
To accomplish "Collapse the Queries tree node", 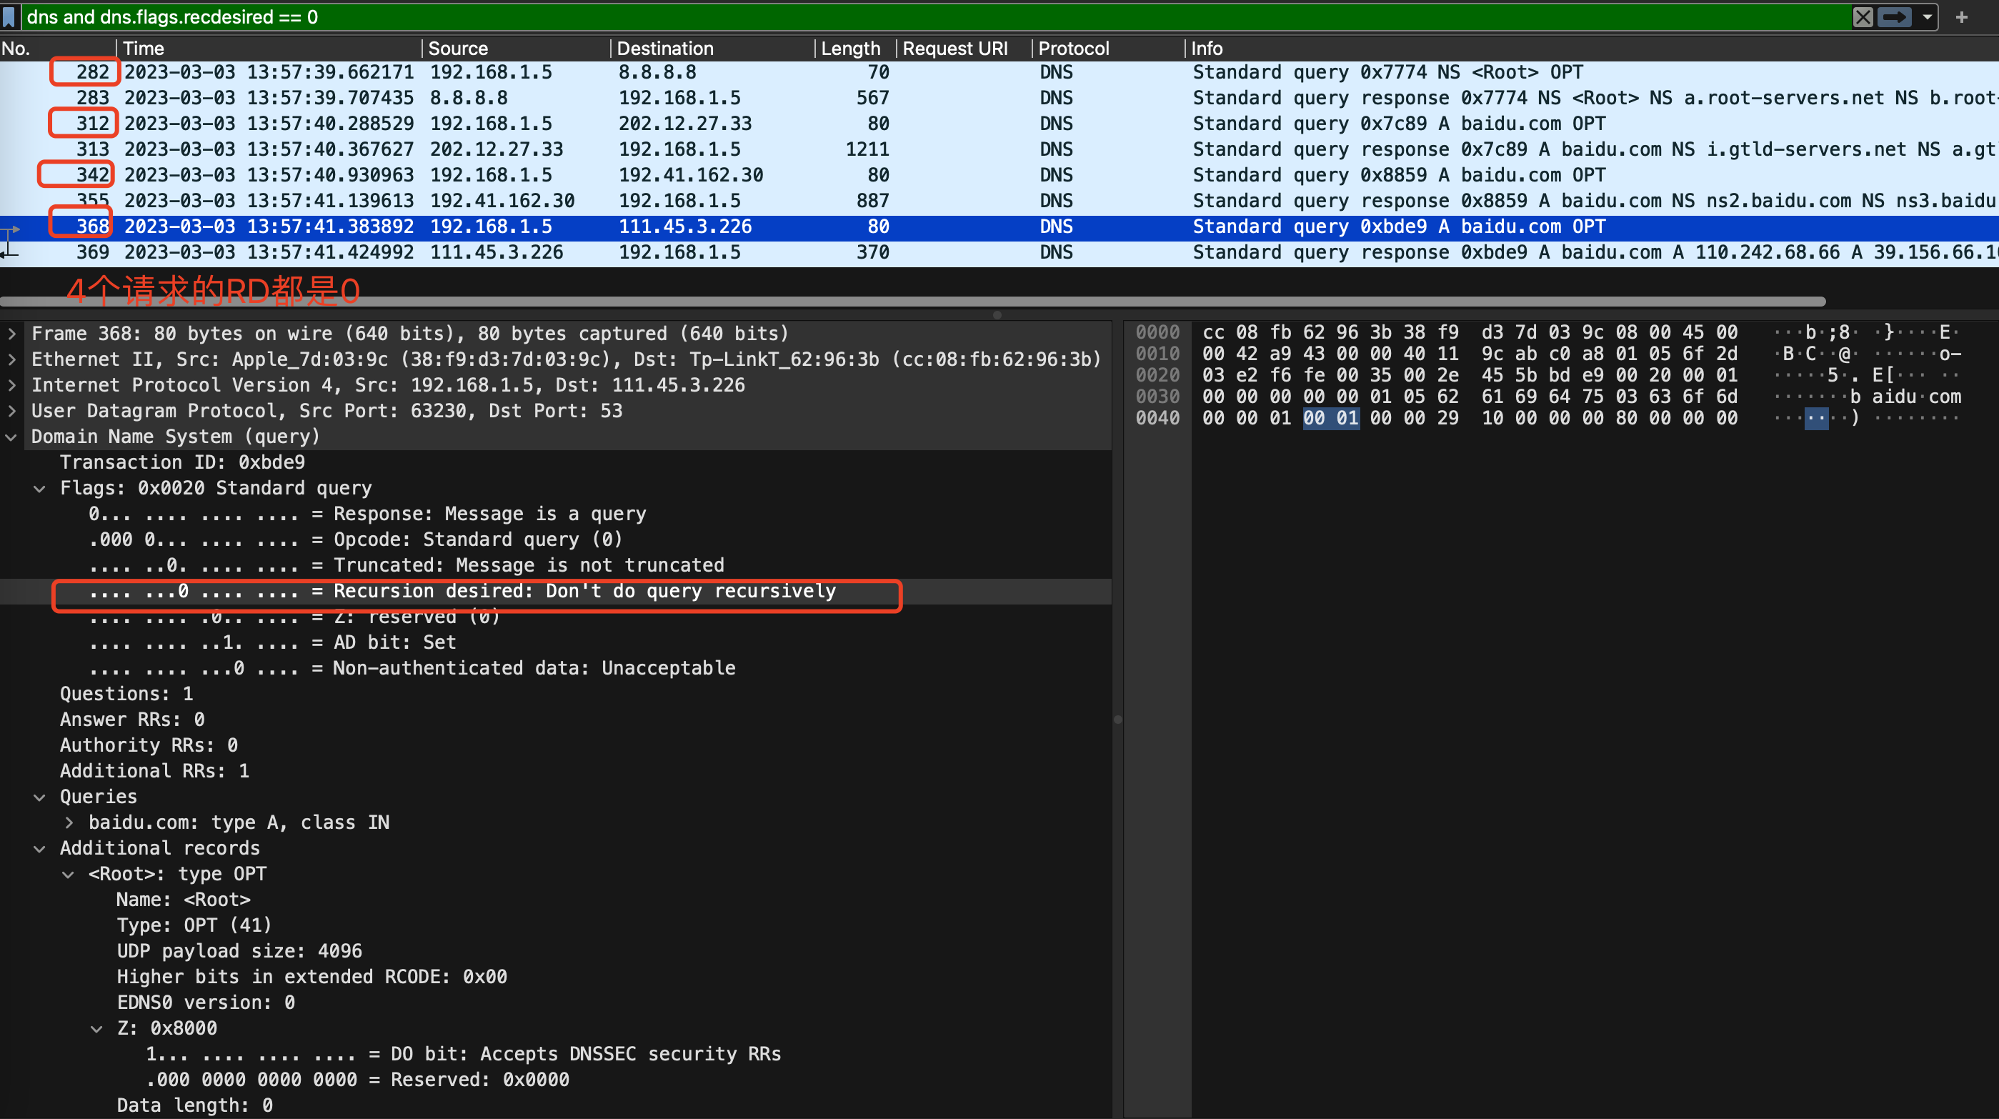I will pos(39,797).
